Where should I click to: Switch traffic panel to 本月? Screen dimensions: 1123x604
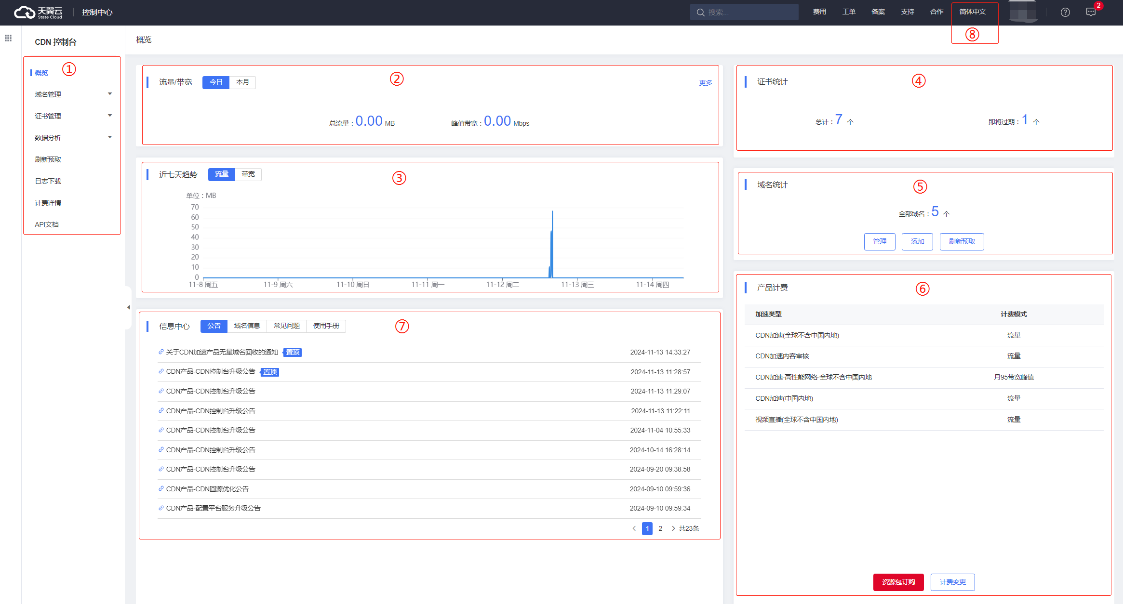(242, 82)
